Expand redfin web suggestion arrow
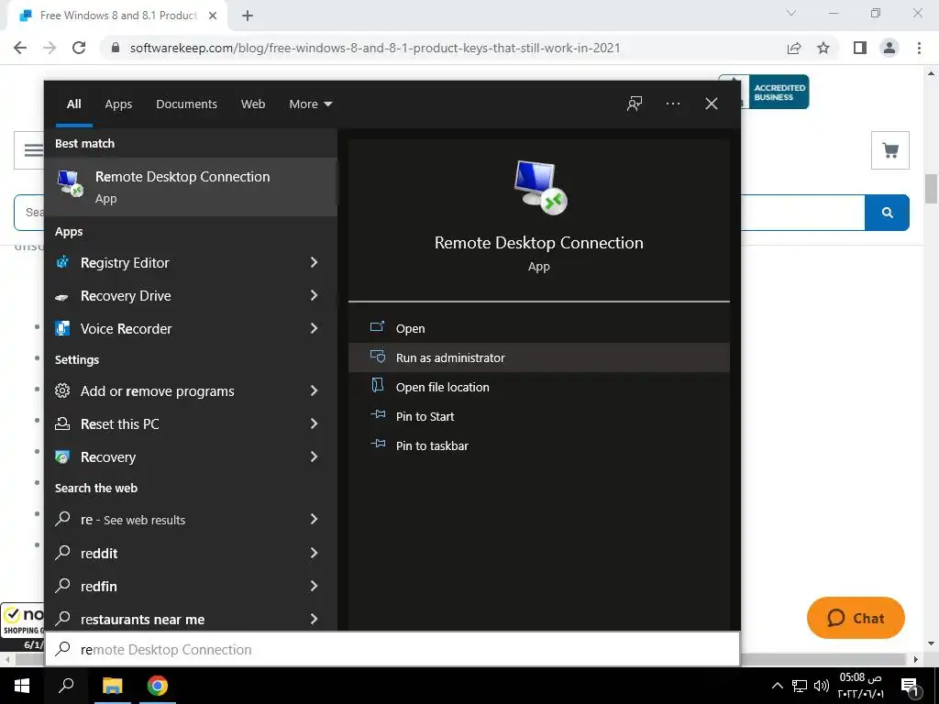Viewport: 939px width, 704px height. click(x=314, y=586)
